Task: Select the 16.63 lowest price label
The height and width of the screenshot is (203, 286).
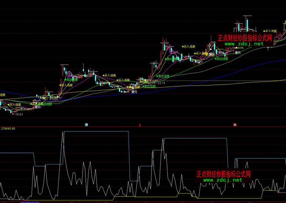Action: tap(18, 114)
